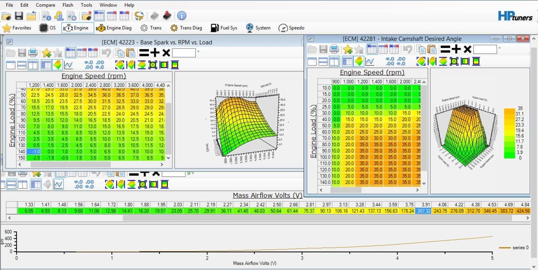
Task: Select horizontal split layout in Base Spark window
Action: click(x=22, y=65)
